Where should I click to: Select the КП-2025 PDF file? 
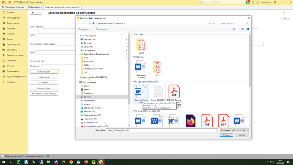pyautogui.click(x=174, y=92)
